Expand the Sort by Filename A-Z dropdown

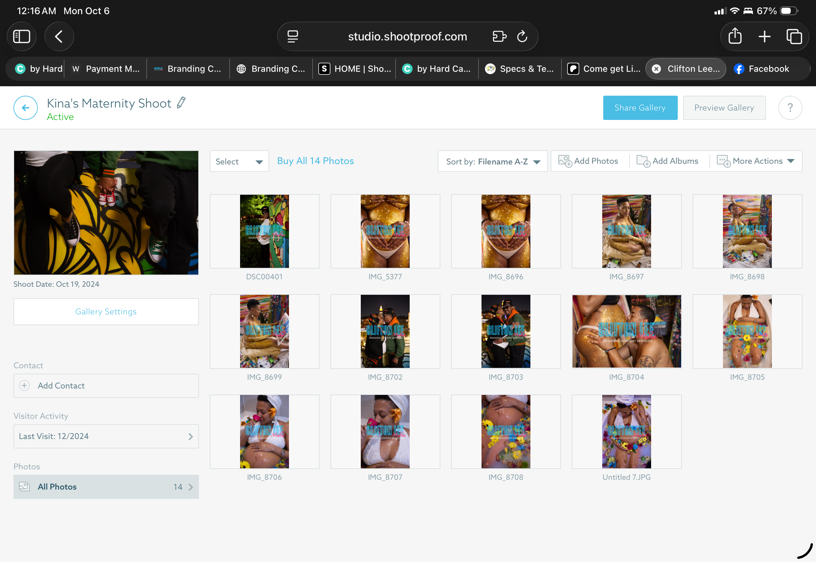click(x=492, y=161)
